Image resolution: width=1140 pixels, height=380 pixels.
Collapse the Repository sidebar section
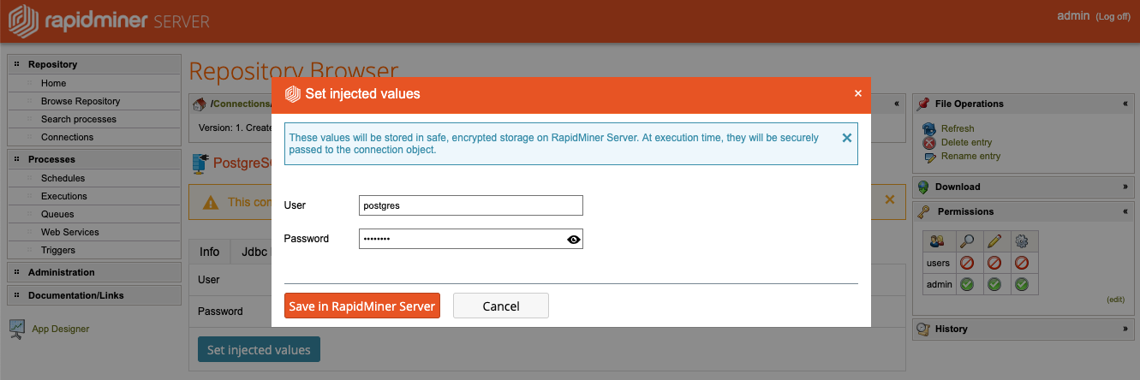[94, 64]
